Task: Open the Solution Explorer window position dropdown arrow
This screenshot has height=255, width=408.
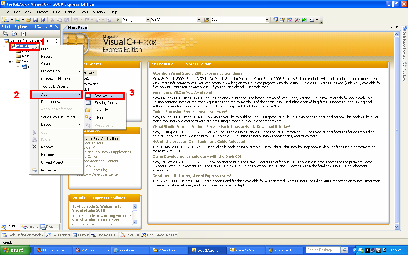Action: click(x=46, y=27)
